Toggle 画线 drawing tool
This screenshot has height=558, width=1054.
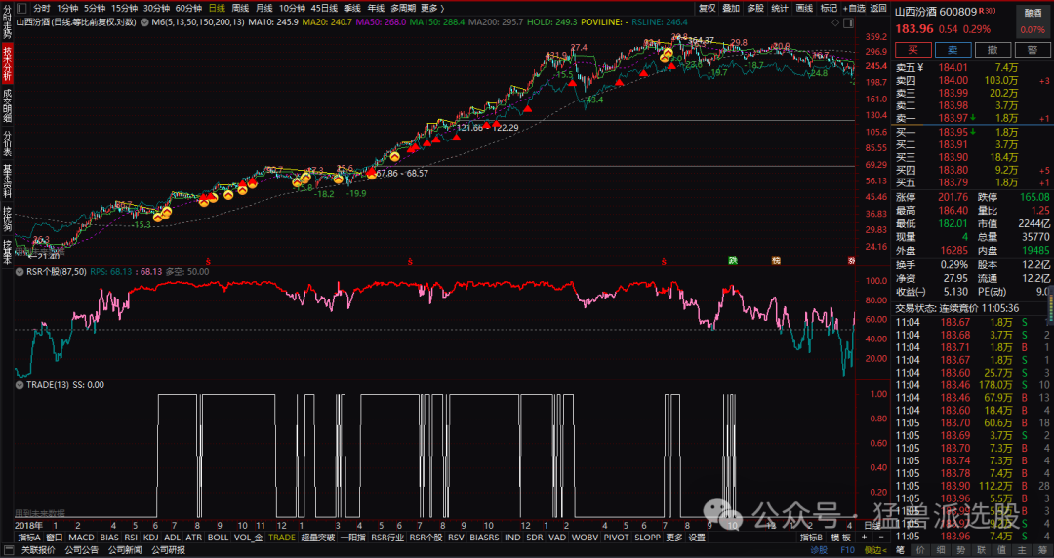[x=804, y=8]
